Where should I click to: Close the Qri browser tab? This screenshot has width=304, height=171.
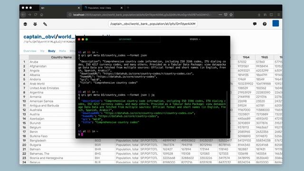(79, 8)
